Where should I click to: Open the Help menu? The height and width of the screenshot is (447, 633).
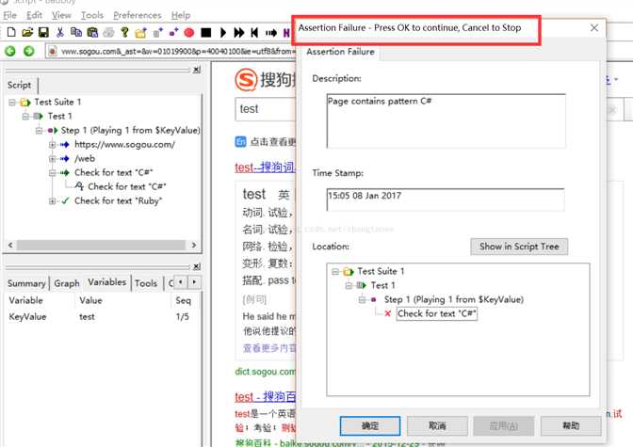point(181,15)
